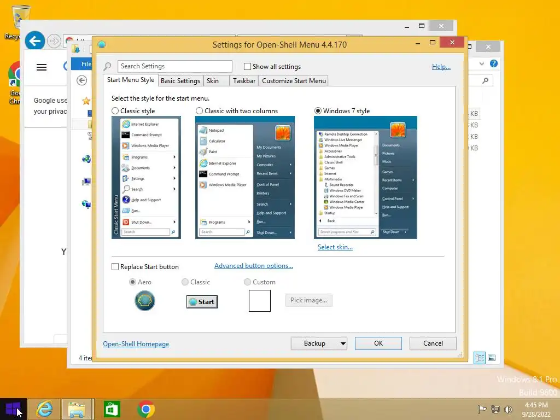Open the Basic Settings tab
This screenshot has height=420, width=560.
click(180, 81)
